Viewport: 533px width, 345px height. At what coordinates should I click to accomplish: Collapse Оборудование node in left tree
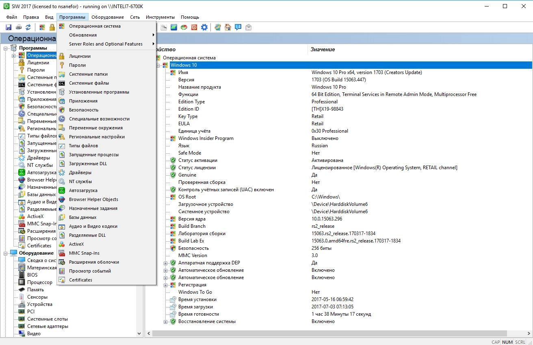[6, 253]
